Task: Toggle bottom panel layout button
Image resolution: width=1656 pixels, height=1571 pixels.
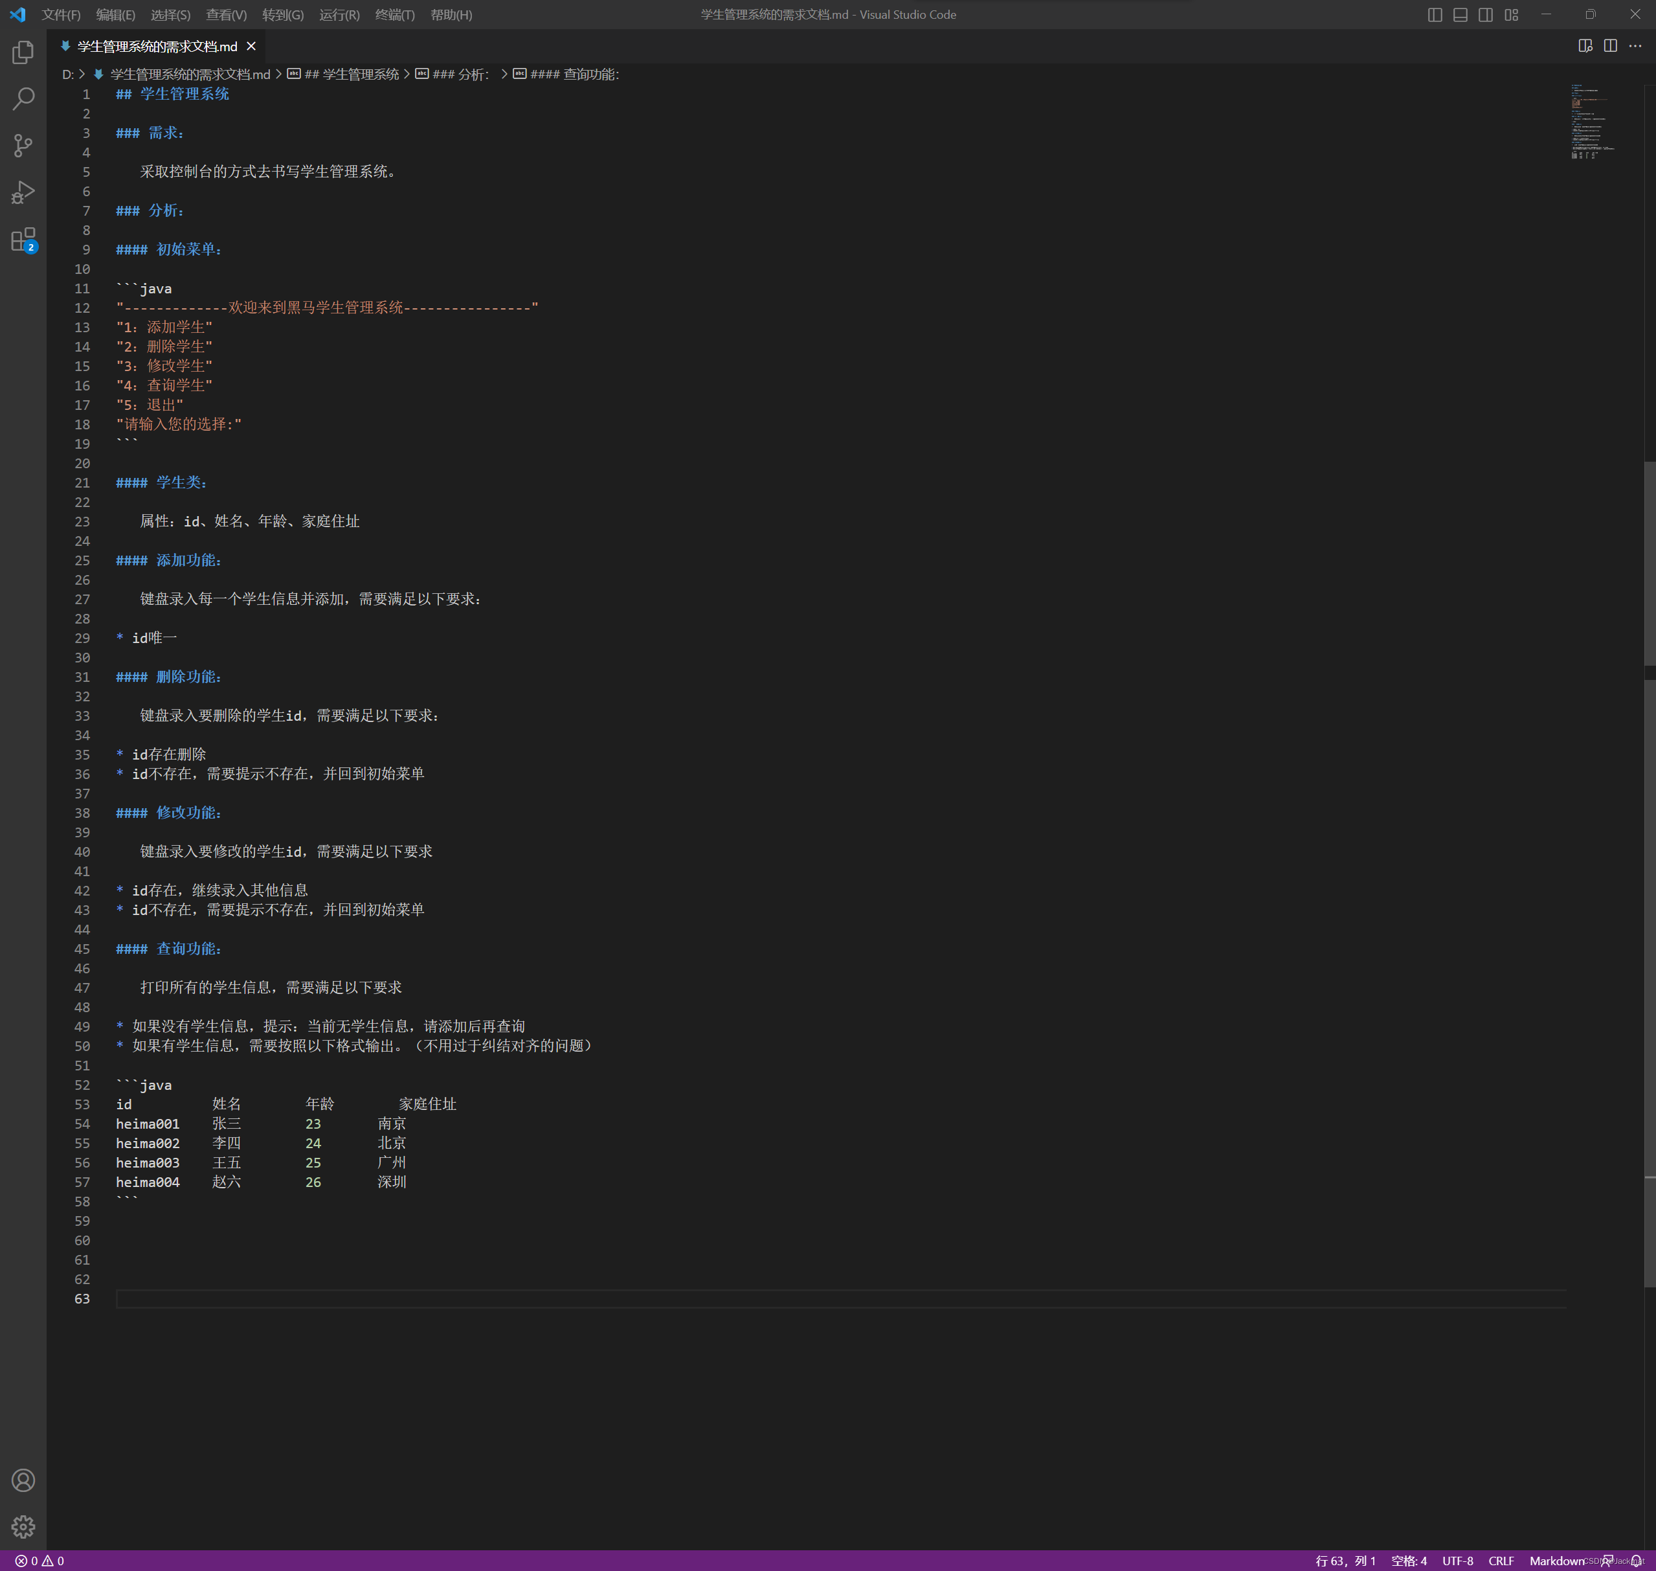Action: click(1460, 15)
